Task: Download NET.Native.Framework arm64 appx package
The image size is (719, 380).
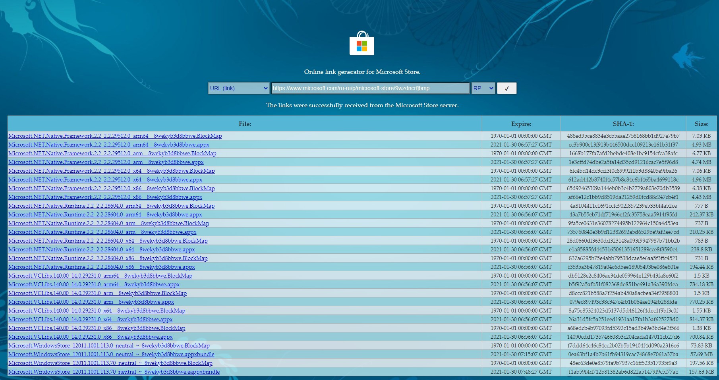Action: (x=109, y=145)
